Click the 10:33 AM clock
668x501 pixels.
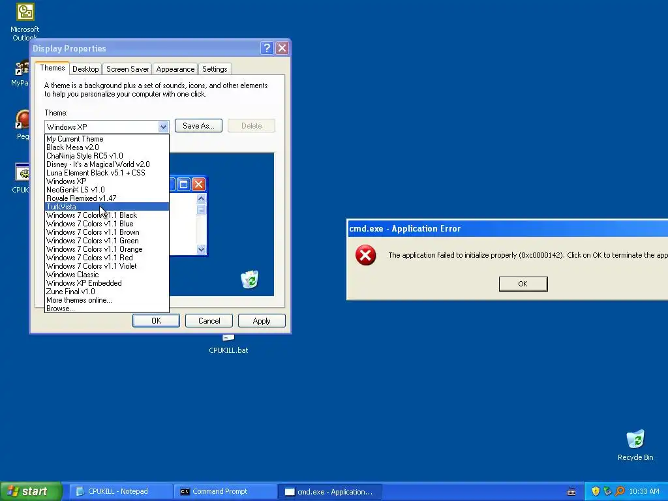coord(644,491)
